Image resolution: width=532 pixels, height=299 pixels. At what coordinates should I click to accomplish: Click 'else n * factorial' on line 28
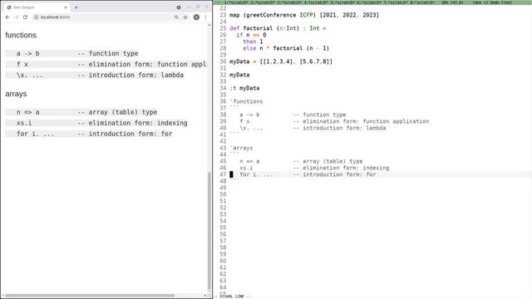coord(273,48)
